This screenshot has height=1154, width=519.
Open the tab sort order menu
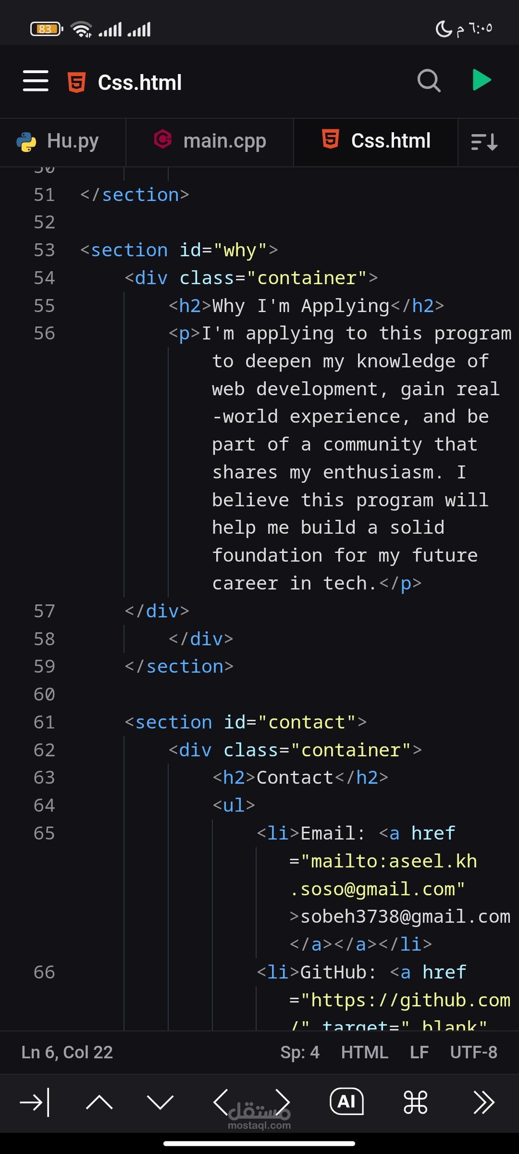(484, 142)
